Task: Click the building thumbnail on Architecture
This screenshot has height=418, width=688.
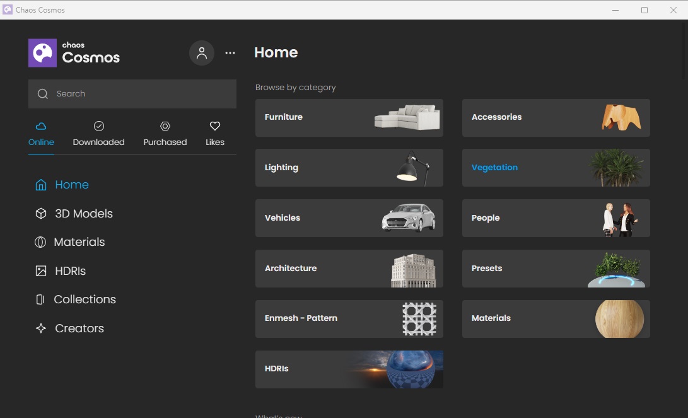Action: point(414,270)
